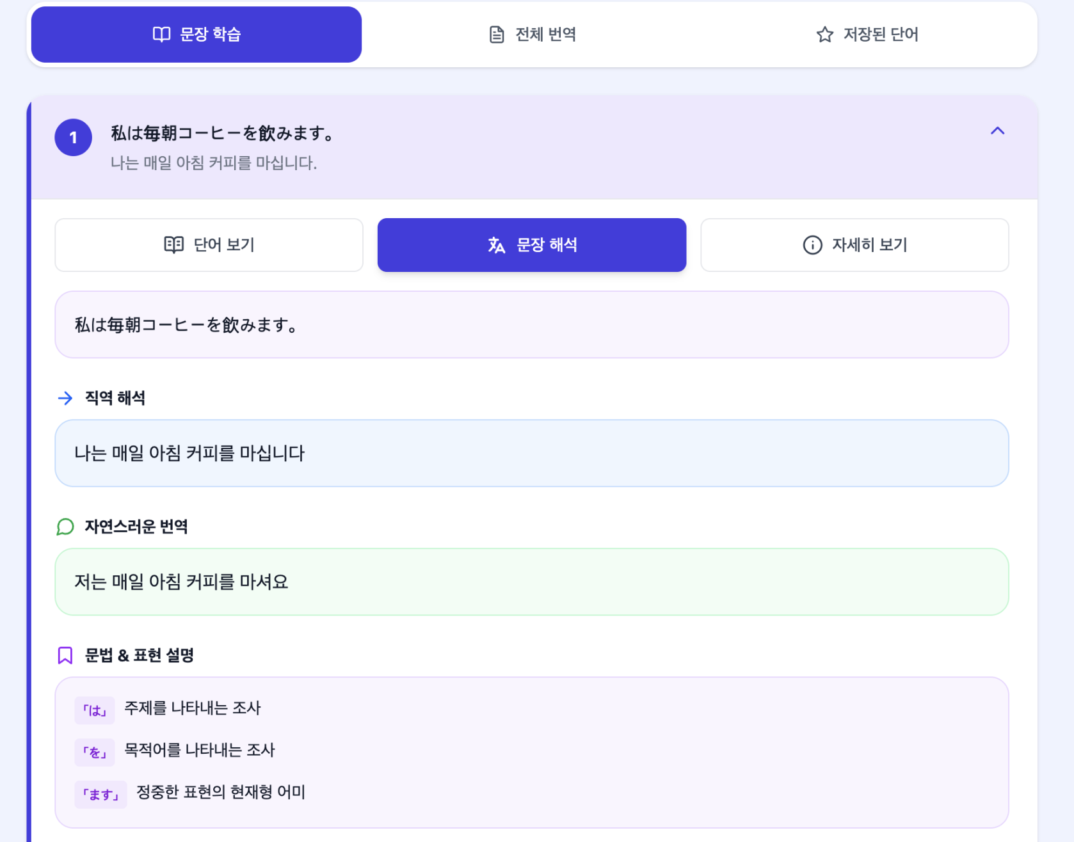Click the 「は」 grammar tag
1074x842 pixels.
tap(95, 710)
